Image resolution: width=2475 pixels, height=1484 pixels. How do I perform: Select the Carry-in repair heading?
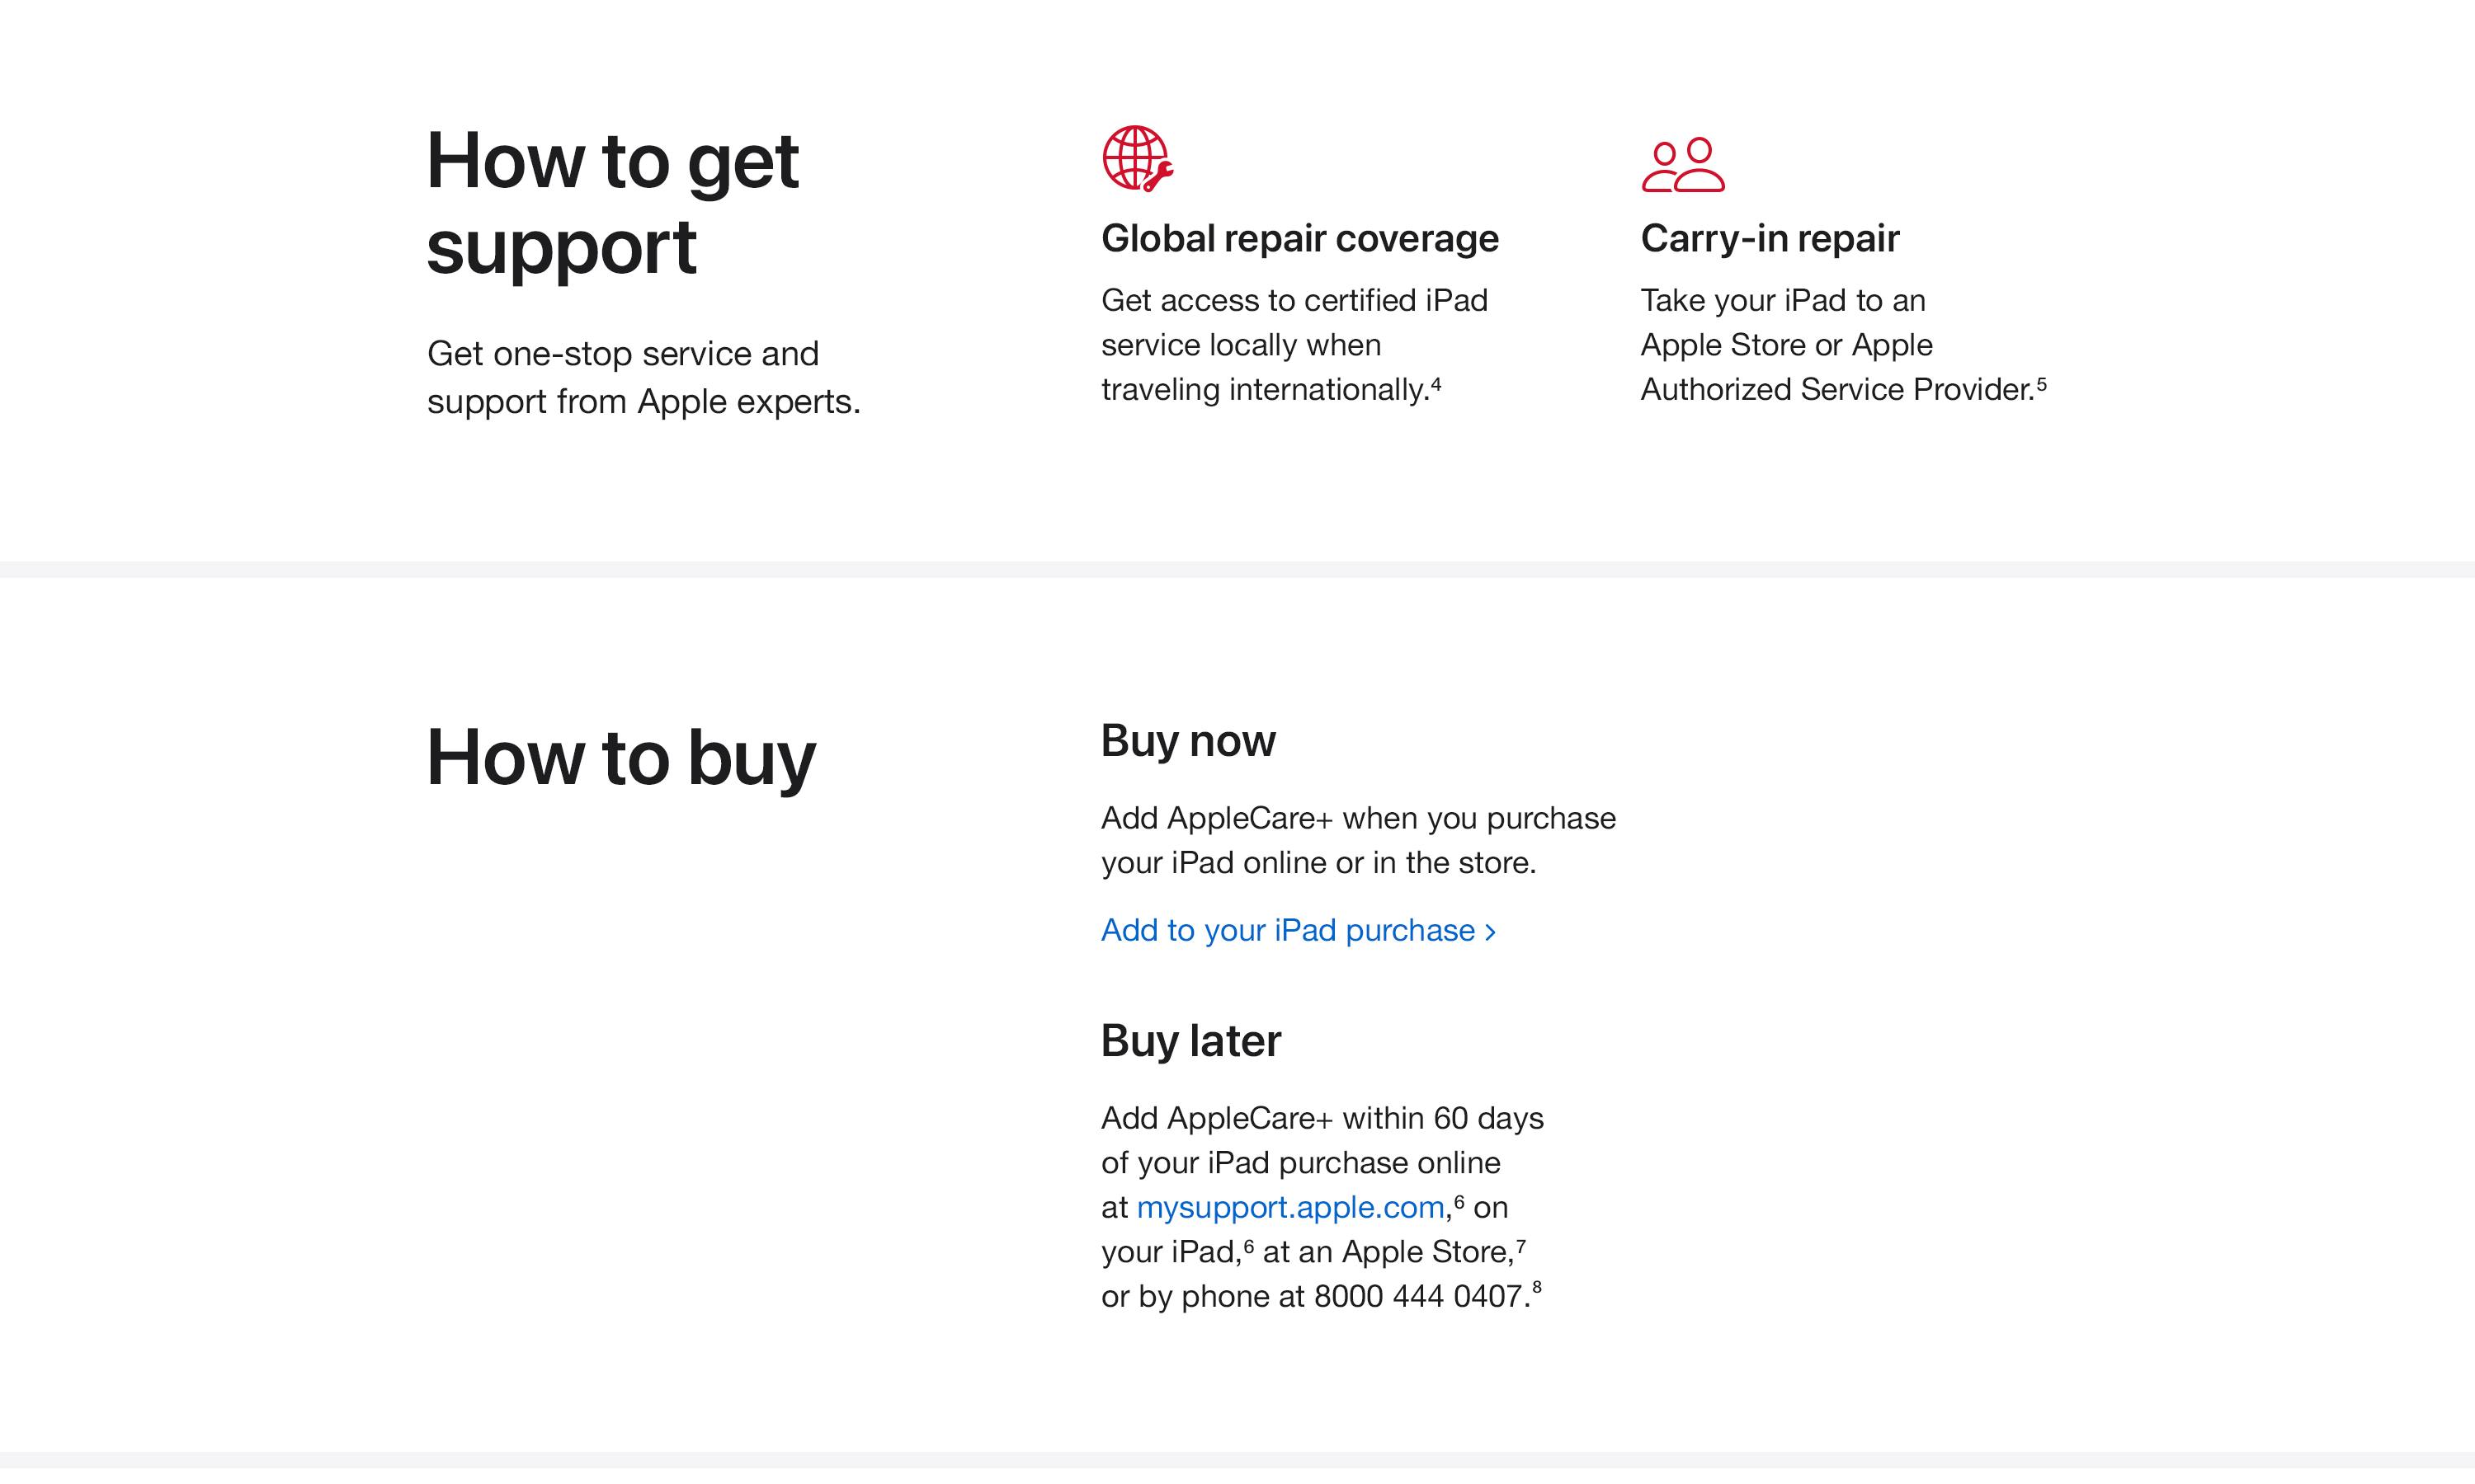click(x=1769, y=238)
